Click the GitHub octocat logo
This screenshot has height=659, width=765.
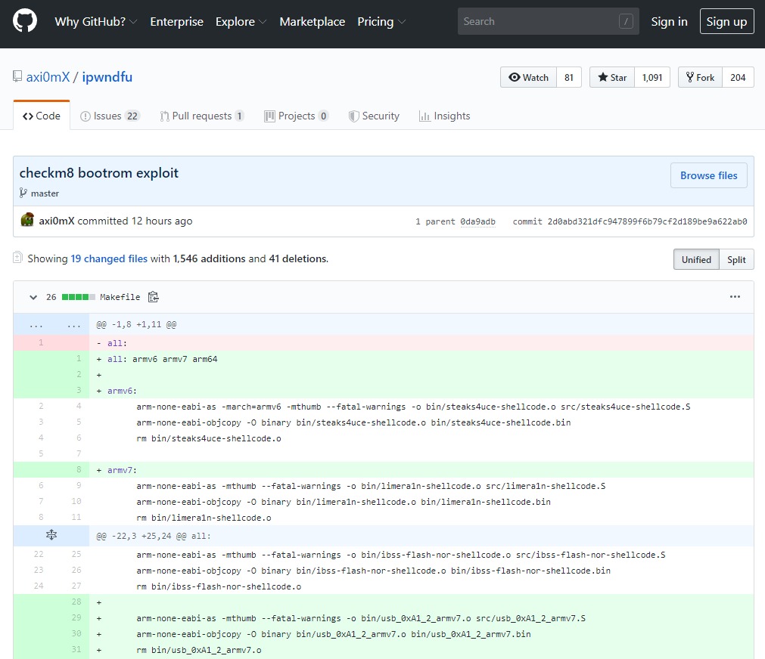pos(24,21)
